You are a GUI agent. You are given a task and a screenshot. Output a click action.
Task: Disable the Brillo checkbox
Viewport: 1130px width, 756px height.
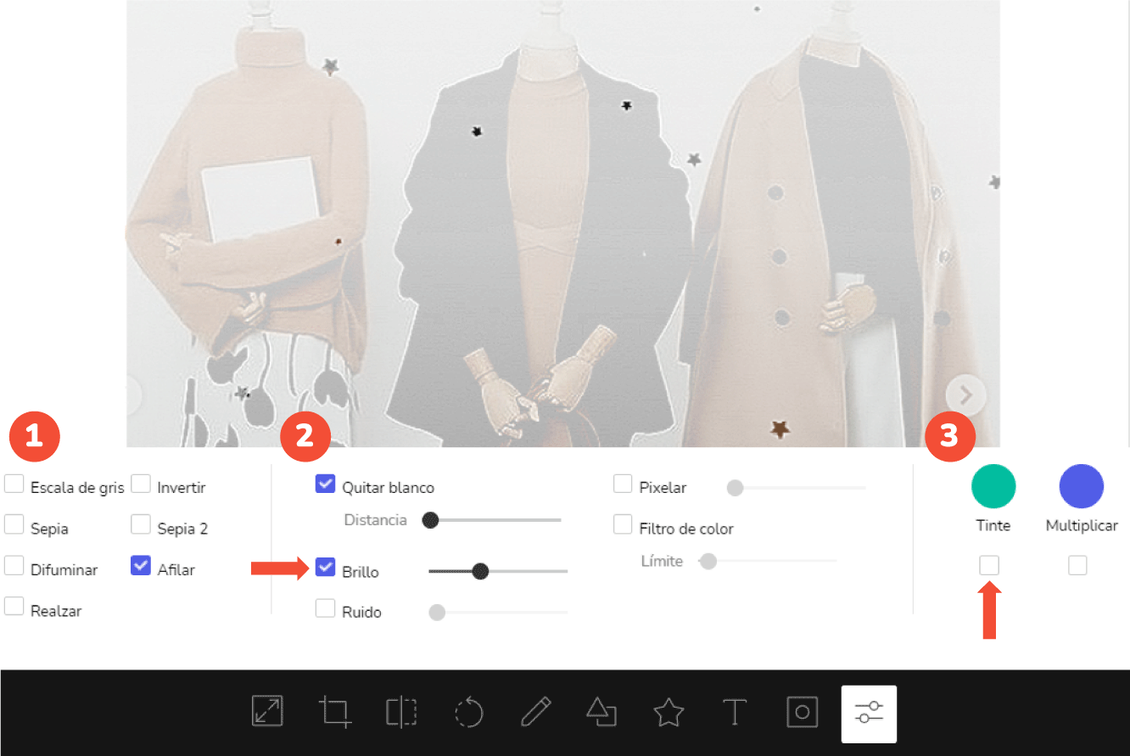[325, 568]
